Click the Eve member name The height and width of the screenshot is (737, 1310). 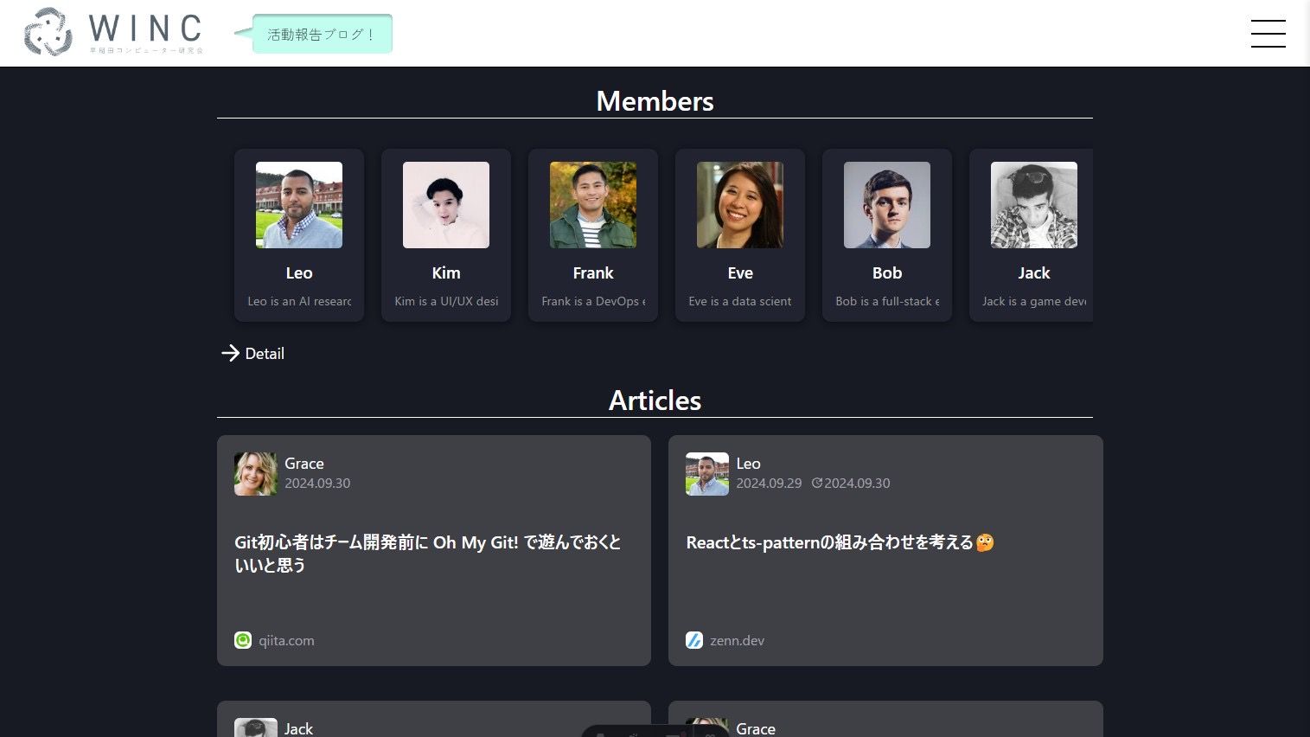740,273
